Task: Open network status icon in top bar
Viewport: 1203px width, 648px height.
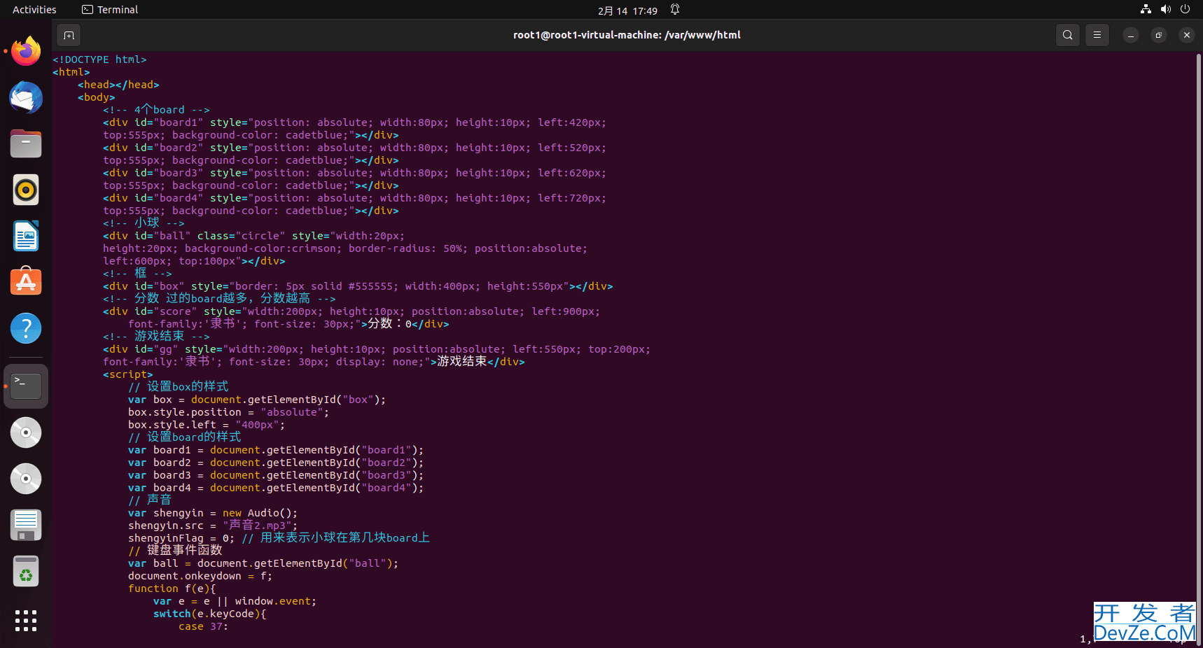Action: tap(1146, 10)
